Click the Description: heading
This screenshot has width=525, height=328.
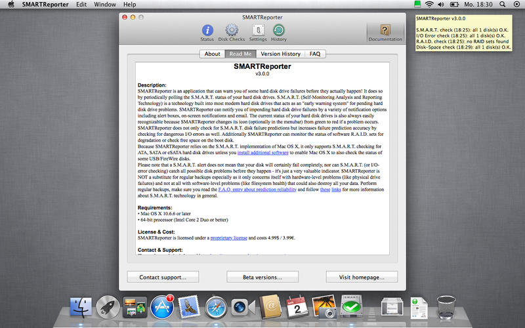[152, 85]
